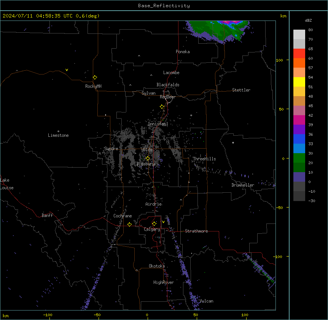Click the Cochrane town label
Screen dimensions: 328x320
[123, 216]
